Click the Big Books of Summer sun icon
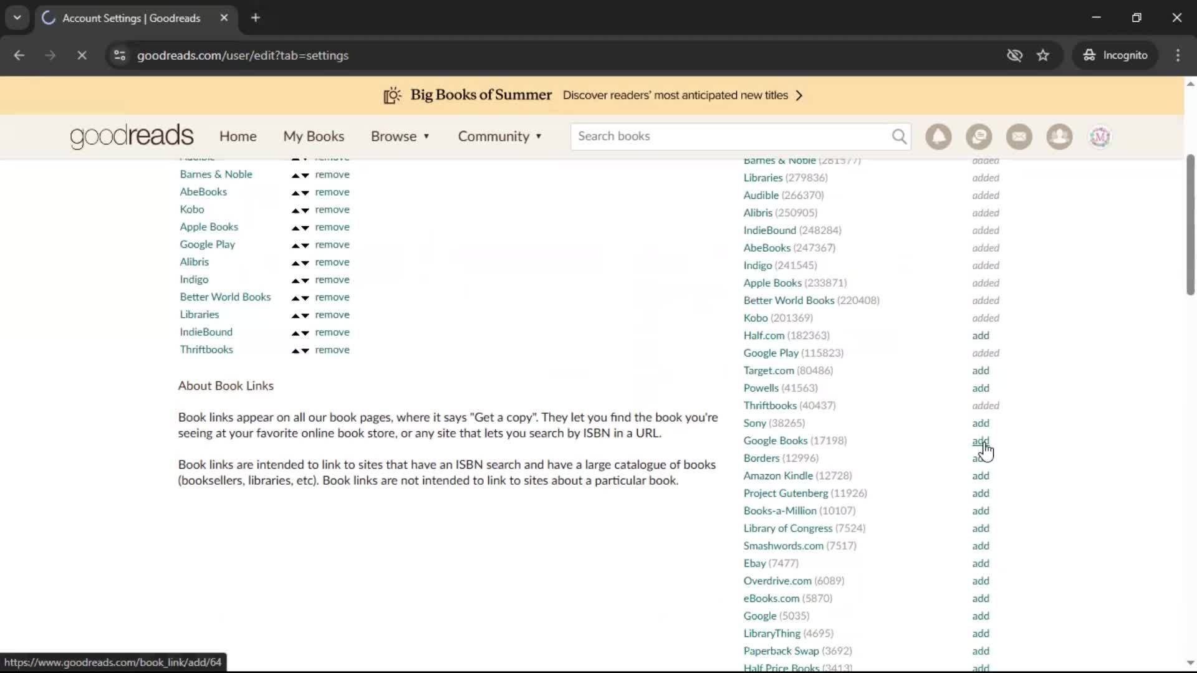Screen dimensions: 1197x673 tap(392, 95)
